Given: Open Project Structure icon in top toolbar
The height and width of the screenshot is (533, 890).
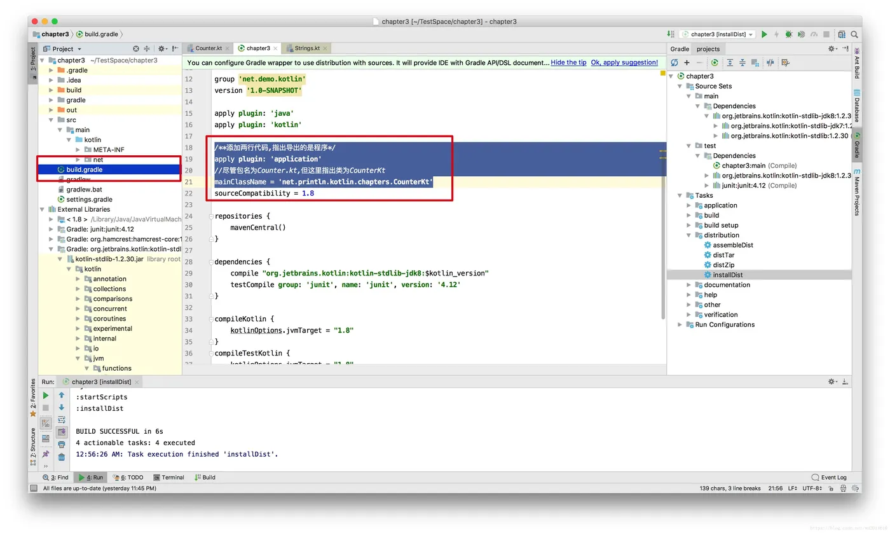Looking at the screenshot, I should coord(842,34).
